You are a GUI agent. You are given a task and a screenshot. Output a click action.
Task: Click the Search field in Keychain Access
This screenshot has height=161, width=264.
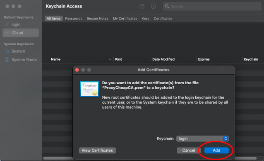(x=212, y=6)
